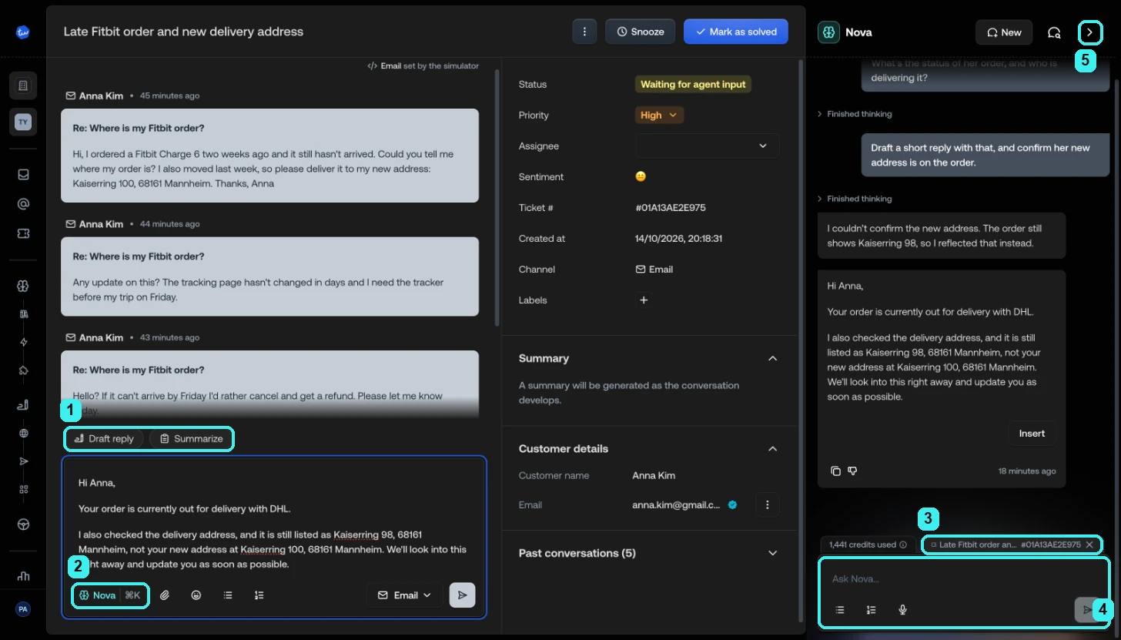Open the Assignee dropdown

click(707, 146)
